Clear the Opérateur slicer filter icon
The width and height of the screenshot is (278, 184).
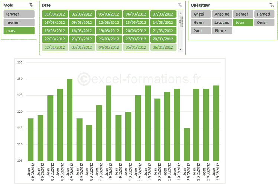pos(271,5)
